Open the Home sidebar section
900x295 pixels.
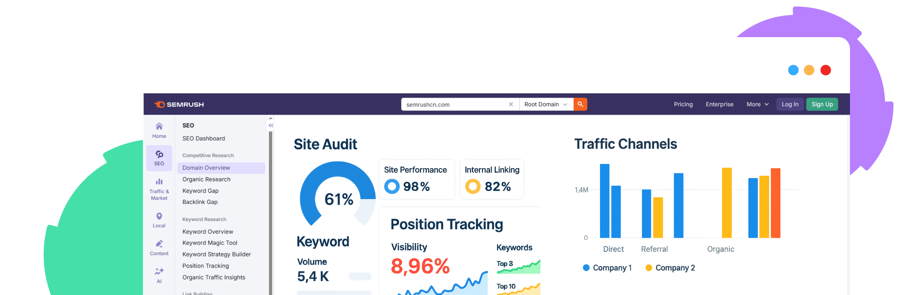159,130
